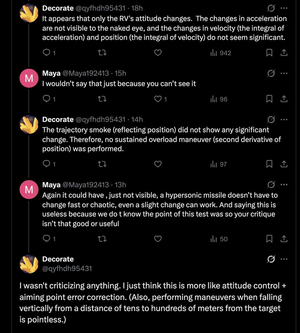Open the @Maya192413 handle on the 15h reply
The width and height of the screenshot is (300, 333).
click(86, 73)
